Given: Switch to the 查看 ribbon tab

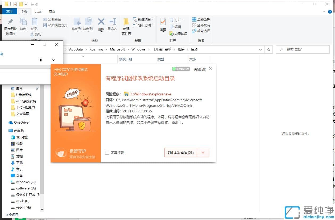Looking at the screenshot, I should tap(52, 11).
